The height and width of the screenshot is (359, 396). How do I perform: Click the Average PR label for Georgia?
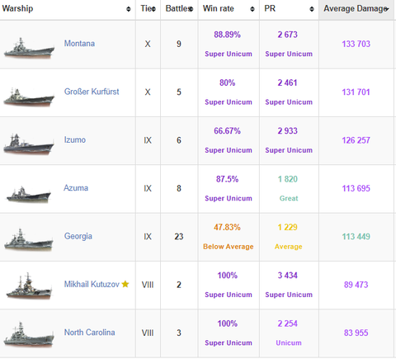[289, 247]
